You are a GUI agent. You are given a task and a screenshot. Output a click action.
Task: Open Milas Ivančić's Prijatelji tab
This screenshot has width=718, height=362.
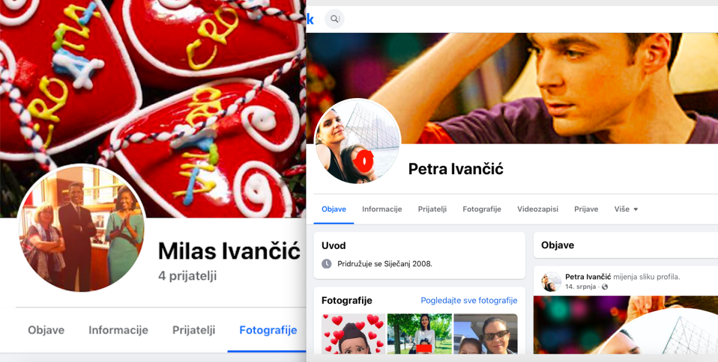click(194, 330)
